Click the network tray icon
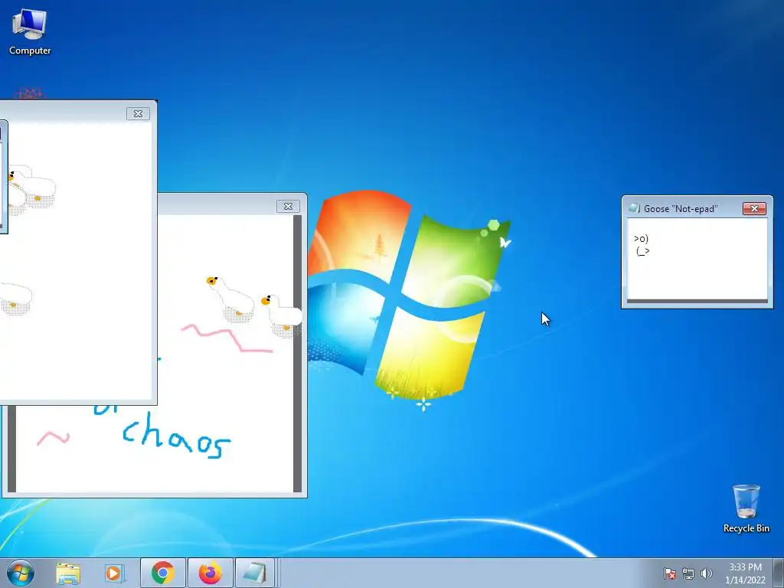This screenshot has height=588, width=784. pos(688,573)
